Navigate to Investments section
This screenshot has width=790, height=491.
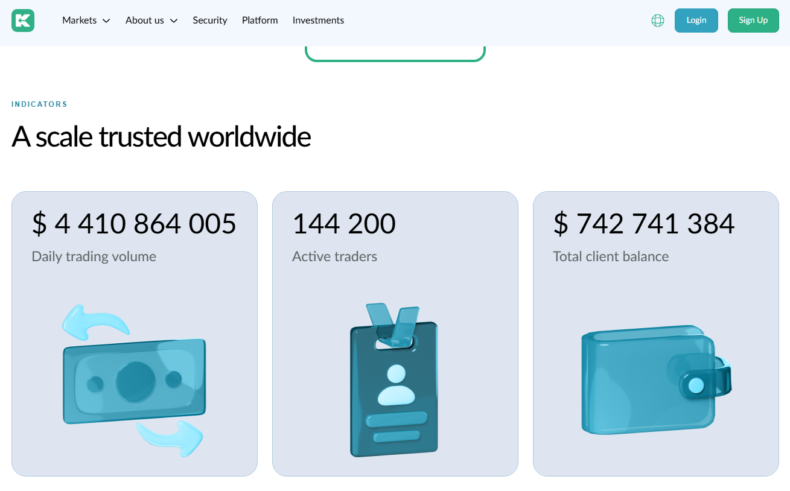[318, 21]
